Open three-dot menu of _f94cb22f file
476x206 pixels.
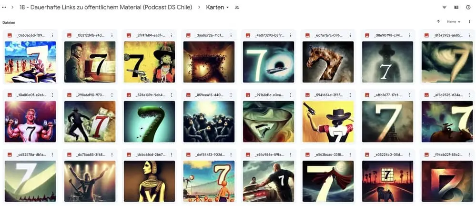pyautogui.click(x=469, y=154)
